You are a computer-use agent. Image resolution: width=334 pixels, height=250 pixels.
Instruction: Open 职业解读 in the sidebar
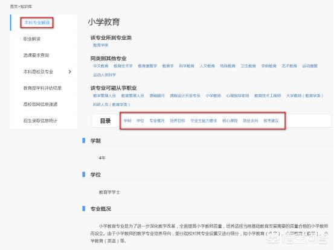pyautogui.click(x=32, y=39)
